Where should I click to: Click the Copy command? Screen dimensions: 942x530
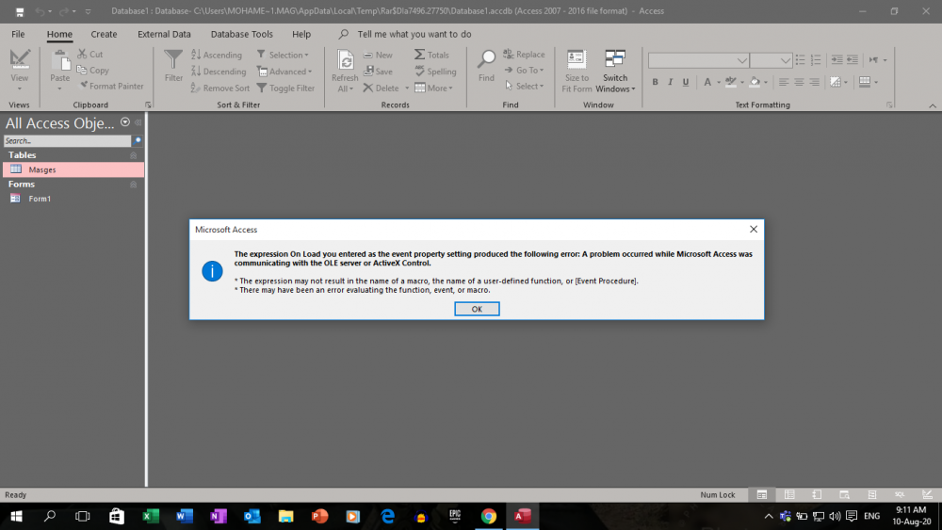coord(93,71)
